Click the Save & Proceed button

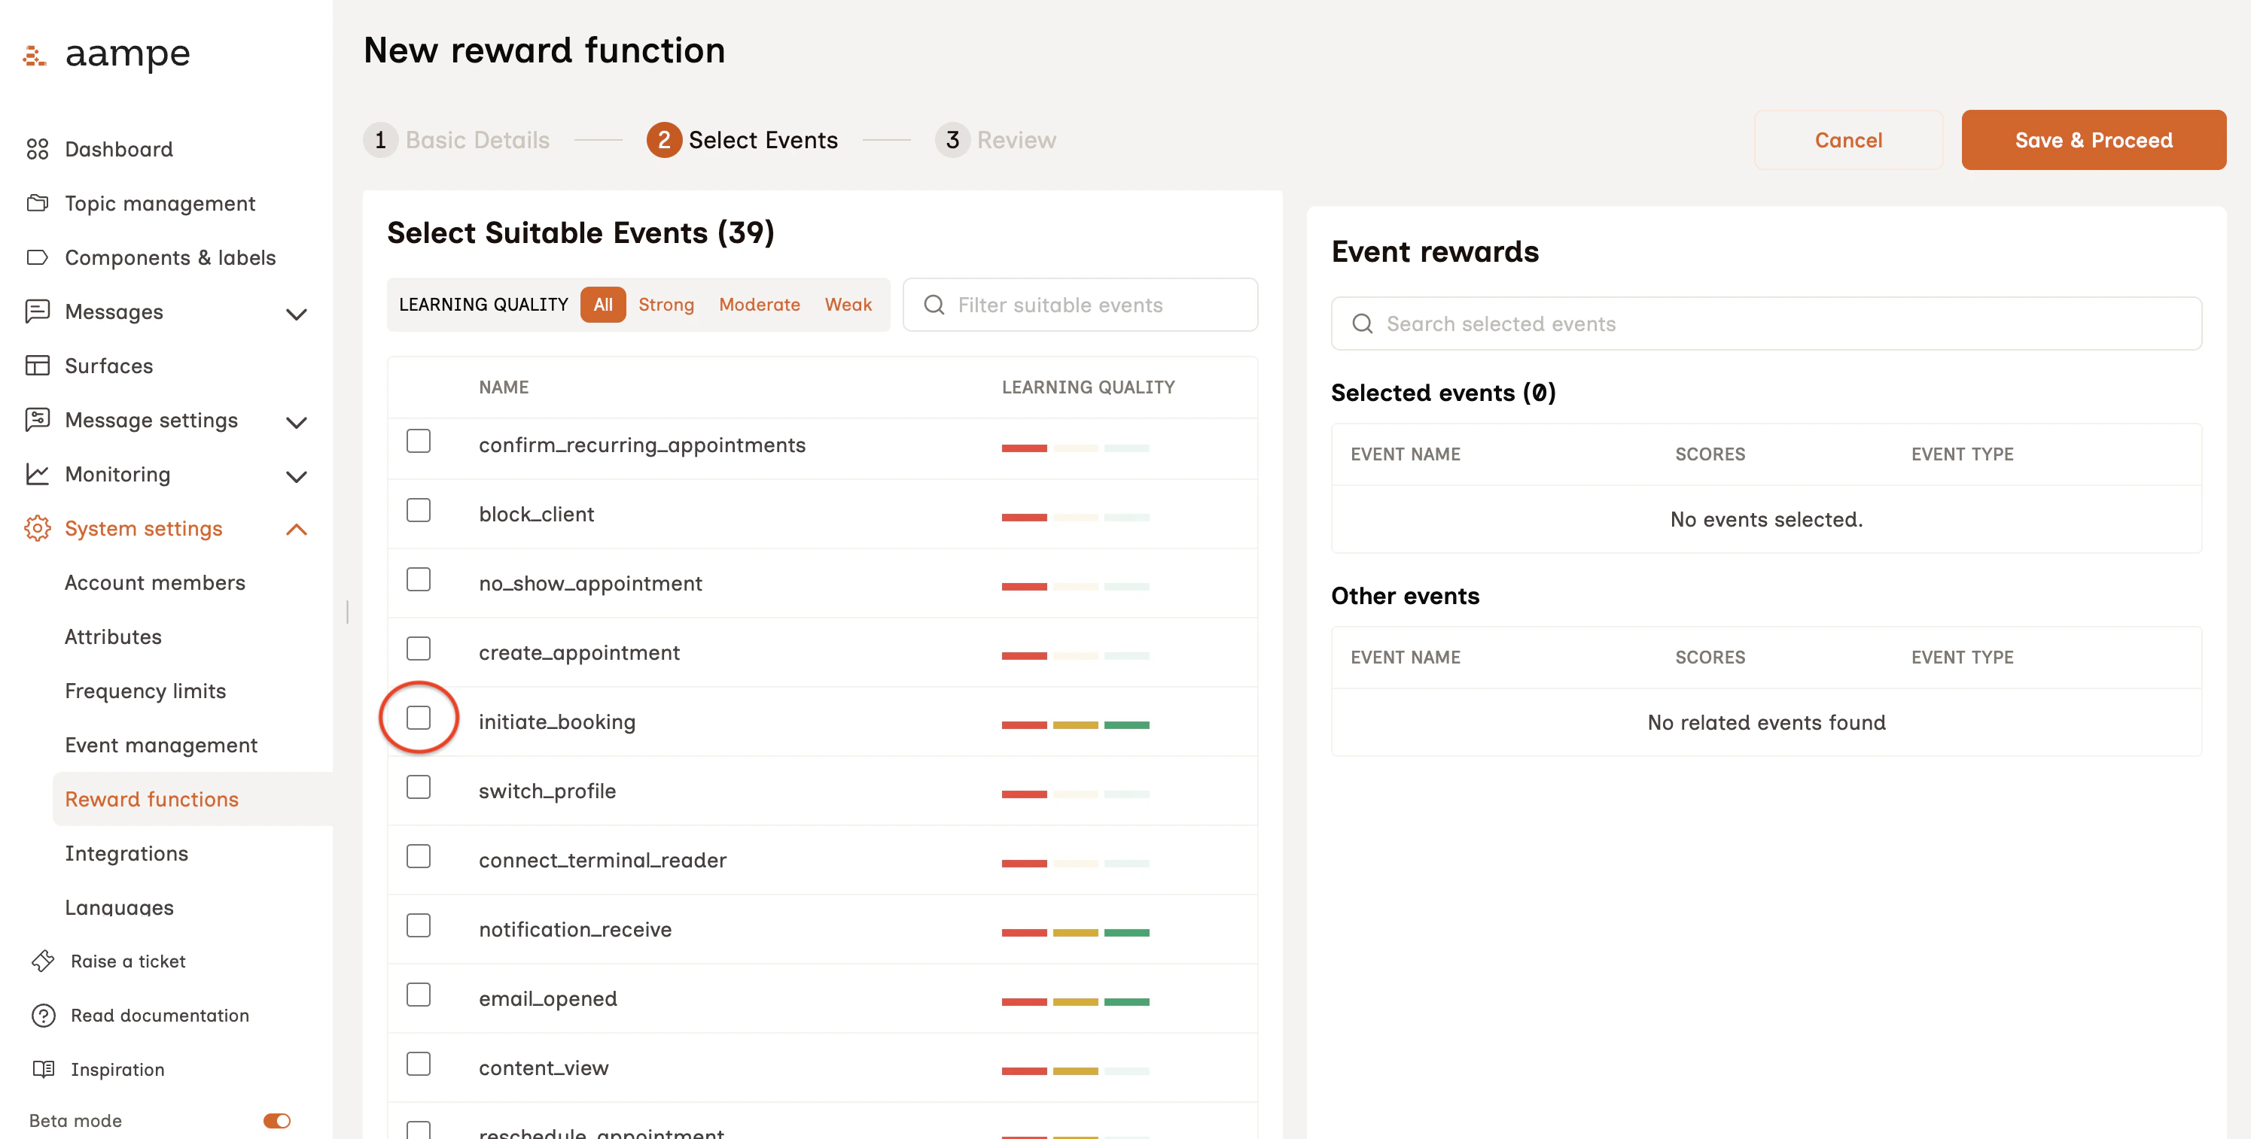(2094, 140)
